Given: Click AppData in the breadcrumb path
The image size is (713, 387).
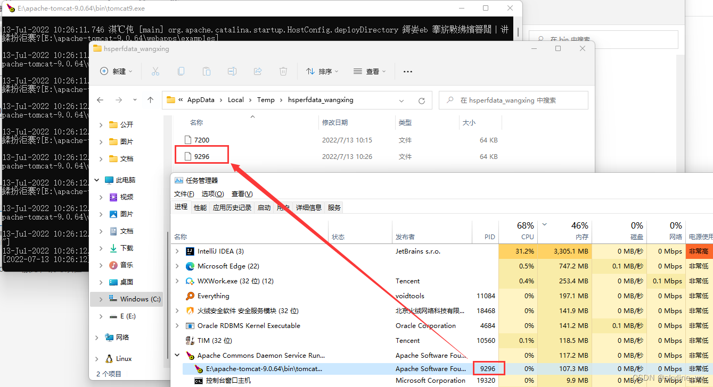Looking at the screenshot, I should pyautogui.click(x=201, y=100).
